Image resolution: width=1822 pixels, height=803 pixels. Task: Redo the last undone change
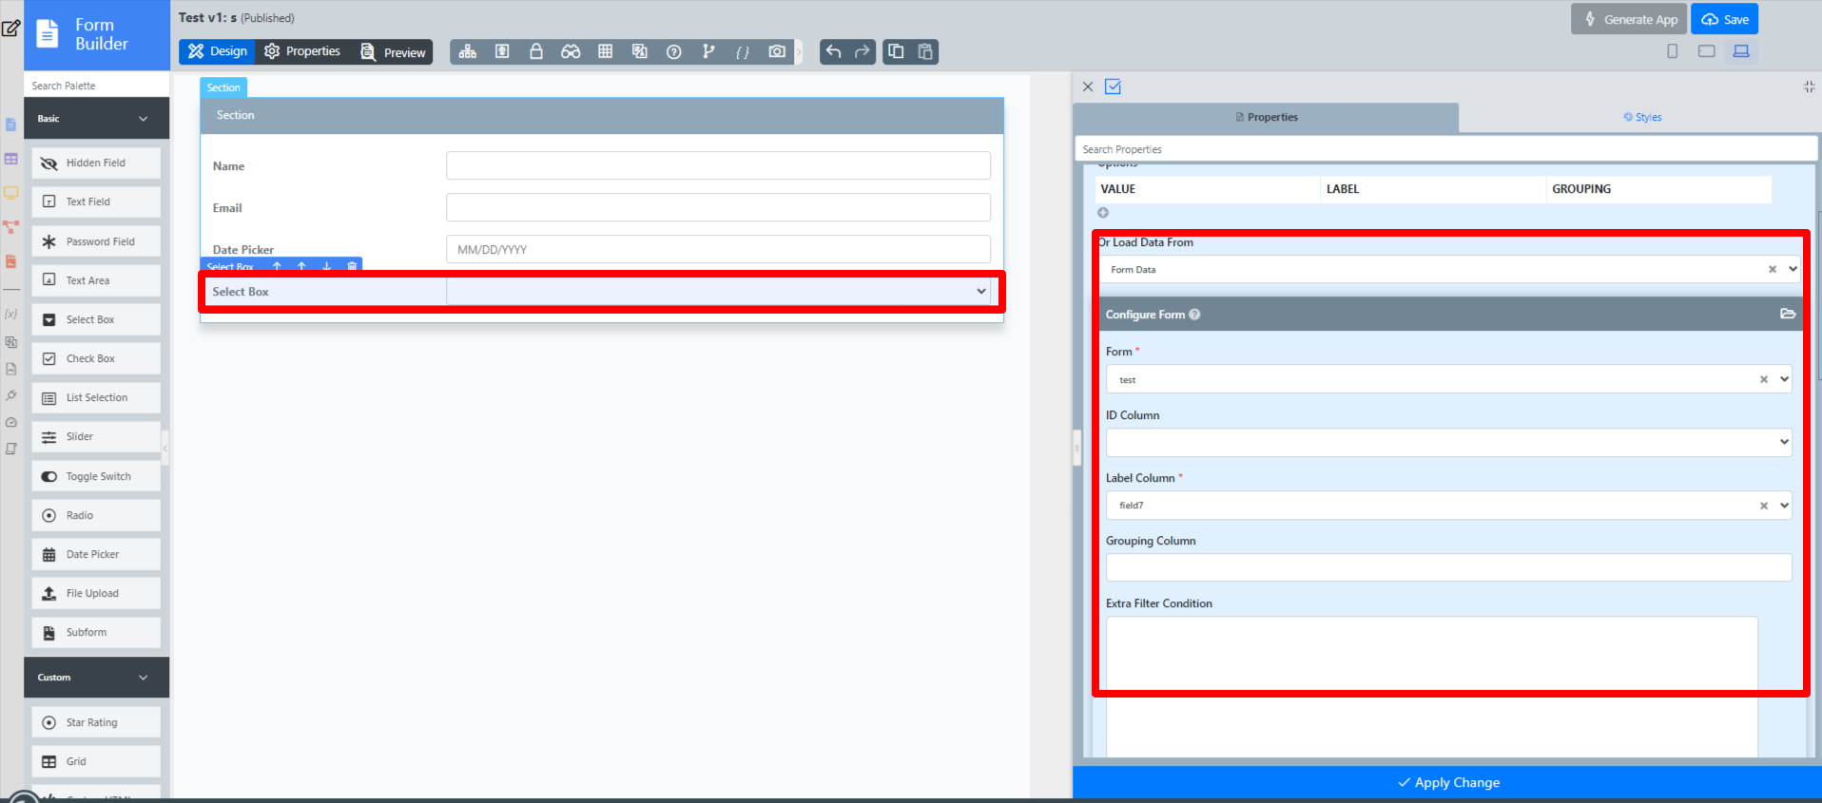click(x=863, y=51)
